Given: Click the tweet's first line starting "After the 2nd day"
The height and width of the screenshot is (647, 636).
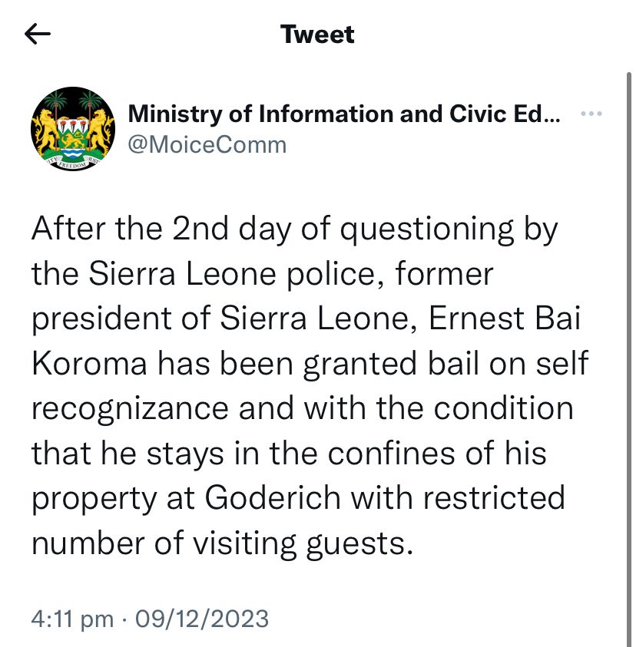Looking at the screenshot, I should (x=294, y=230).
